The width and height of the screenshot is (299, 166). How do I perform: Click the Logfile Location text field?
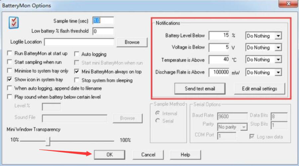tap(79, 42)
